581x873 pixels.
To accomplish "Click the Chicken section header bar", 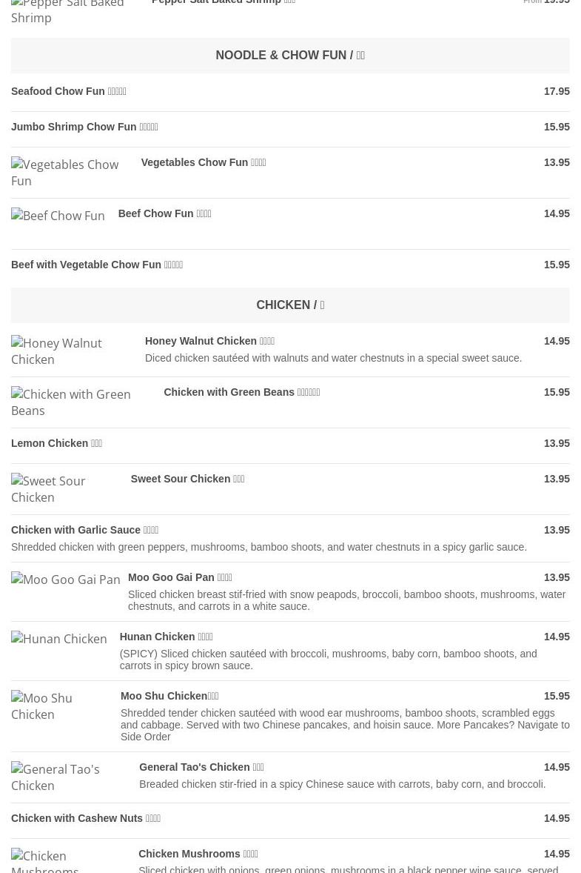I will (290, 305).
